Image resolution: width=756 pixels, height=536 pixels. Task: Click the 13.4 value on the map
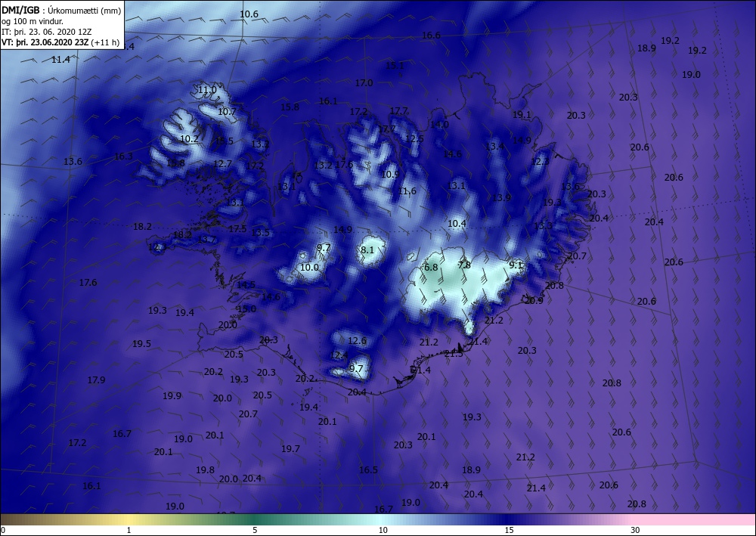pos(494,146)
